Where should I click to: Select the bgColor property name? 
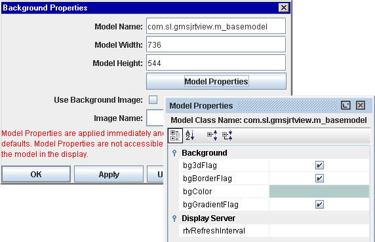[x=197, y=192]
